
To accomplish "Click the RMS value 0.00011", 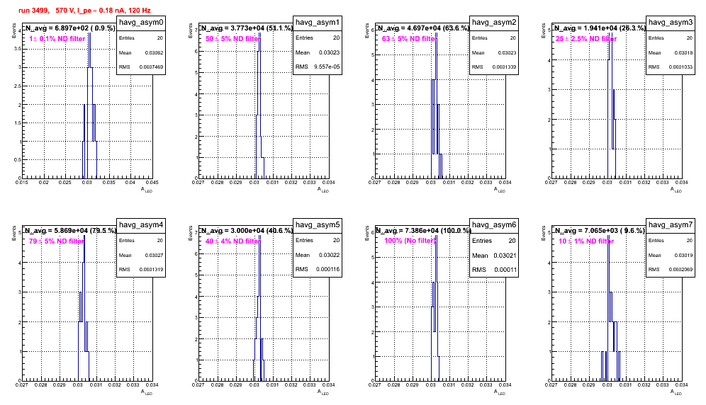I will (505, 270).
